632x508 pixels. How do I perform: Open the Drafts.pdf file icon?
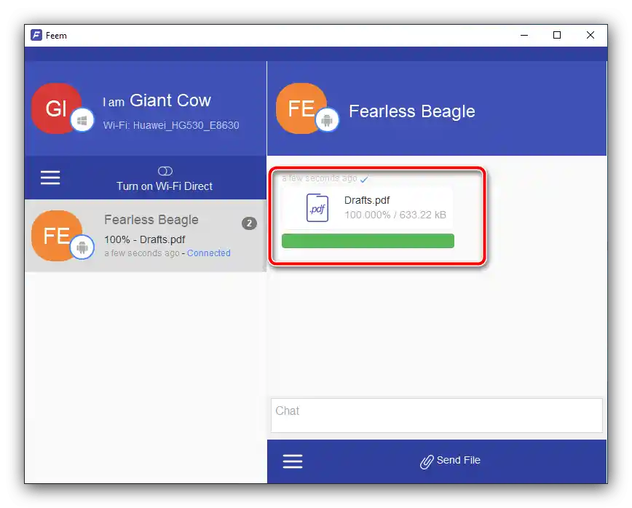(x=317, y=208)
